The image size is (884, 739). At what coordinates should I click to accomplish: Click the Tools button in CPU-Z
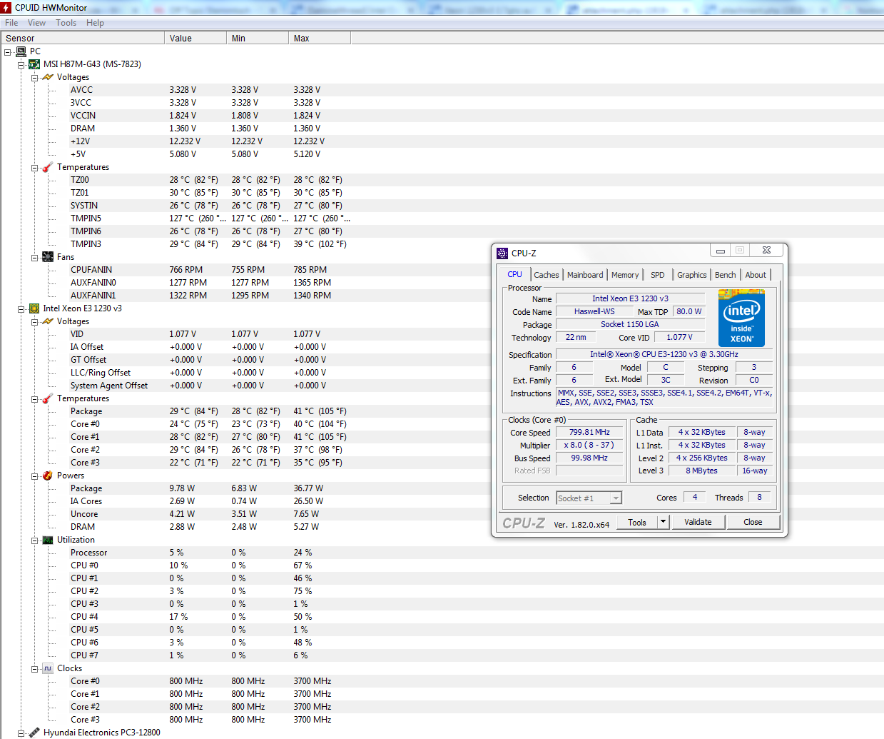tap(637, 523)
